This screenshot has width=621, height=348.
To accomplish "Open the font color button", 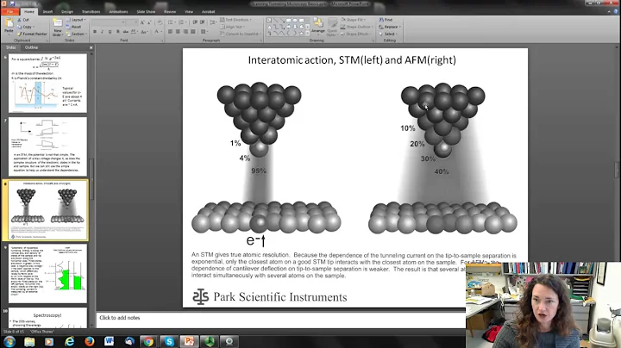I will [158, 32].
